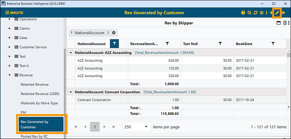Sort by BookDate column header

pos(244,44)
